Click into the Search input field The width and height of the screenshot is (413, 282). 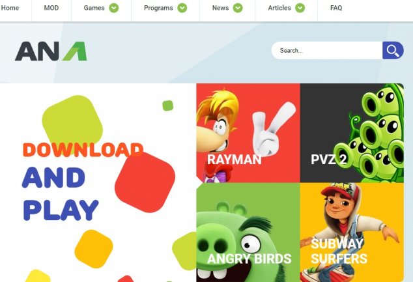tap(327, 50)
